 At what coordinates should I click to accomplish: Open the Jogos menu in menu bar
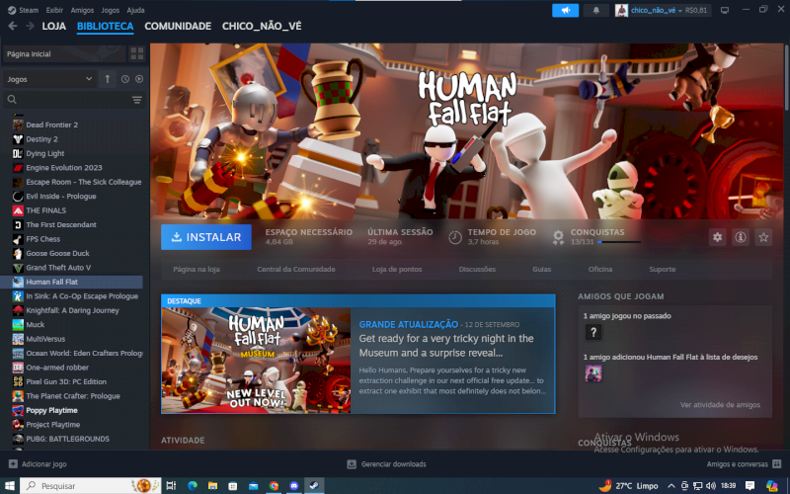click(x=110, y=10)
